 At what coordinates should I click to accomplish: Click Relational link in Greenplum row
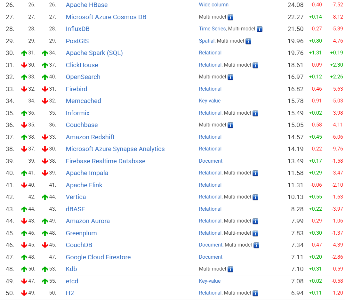210,233
